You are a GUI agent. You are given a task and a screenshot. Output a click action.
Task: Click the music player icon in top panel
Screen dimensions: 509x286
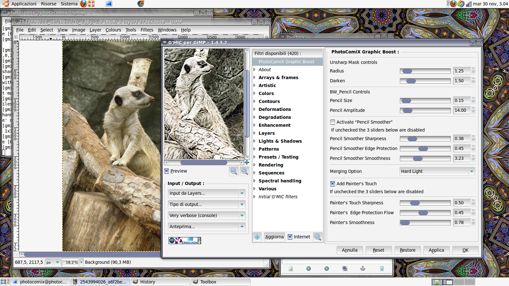click(141, 4)
